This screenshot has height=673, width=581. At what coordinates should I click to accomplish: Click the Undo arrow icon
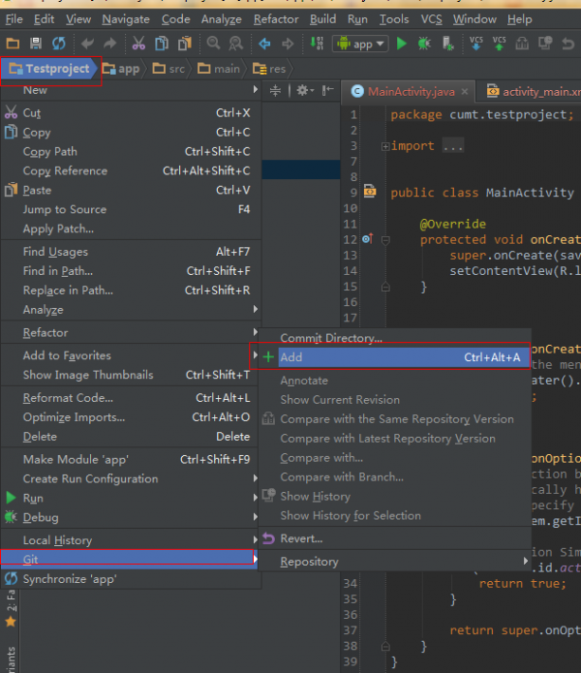coord(87,44)
